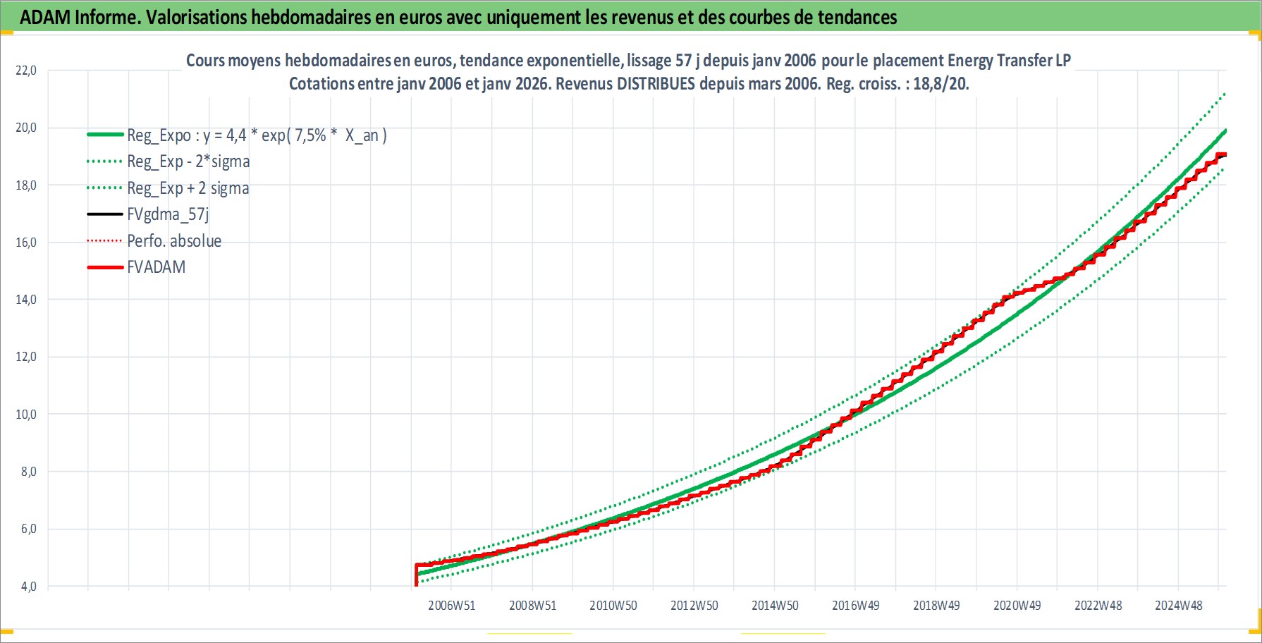
Task: Select chart title line starting 'Cours moyens hebdomadaires'
Action: click(x=628, y=61)
